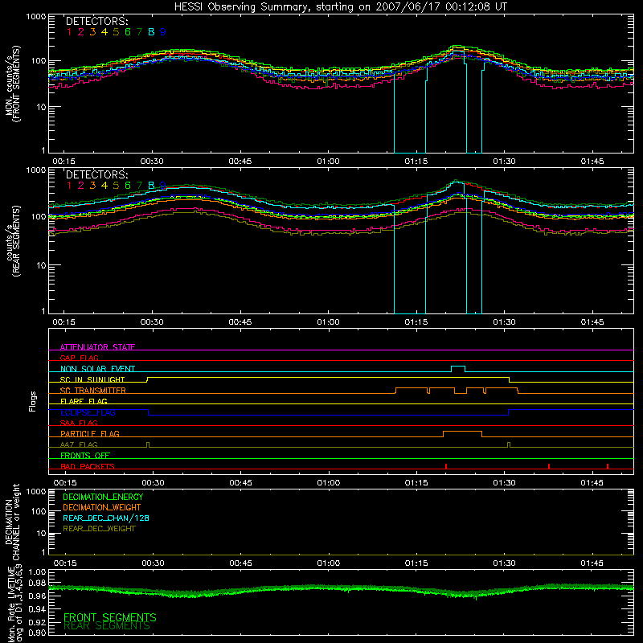Click the 'BAD_PACKETS' flag label
The height and width of the screenshot is (643, 643).
pyautogui.click(x=88, y=467)
